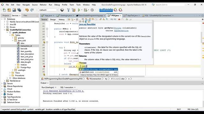Viewport: 204px width, 114px height.
Task: Click the Build Project hammer icon
Action: point(68,10)
